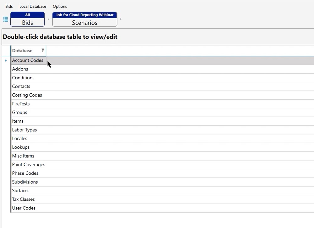Expand the arrow after All Bids breadcrumb

click(x=48, y=19)
